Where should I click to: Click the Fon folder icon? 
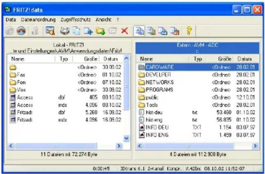[x=13, y=82]
